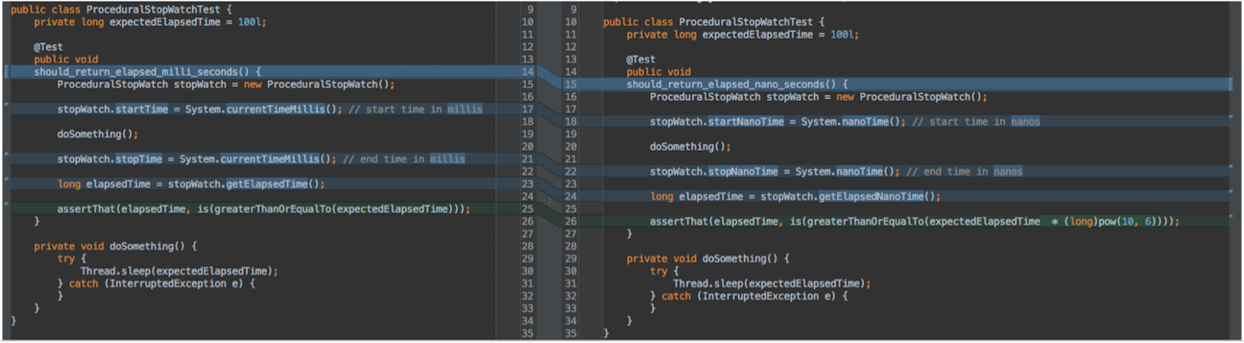Click first 'currentTimeMillis' on the start time line
Screen dimensions: 1244x343
tap(275, 110)
